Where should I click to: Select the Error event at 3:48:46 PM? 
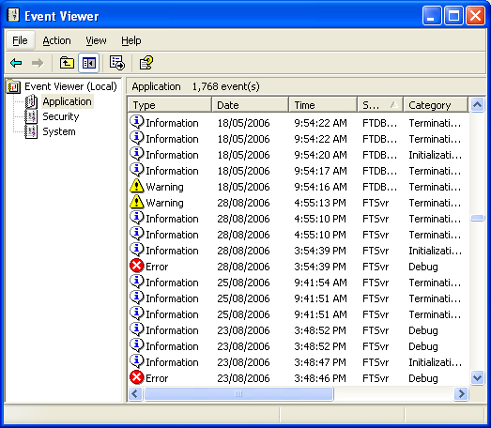click(x=298, y=378)
